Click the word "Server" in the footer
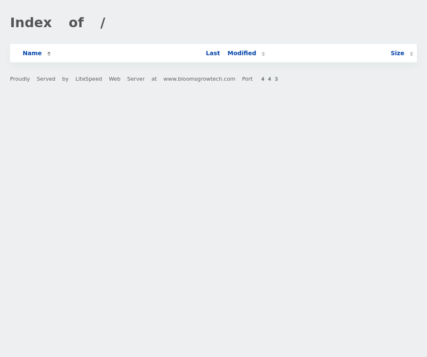 [x=136, y=79]
